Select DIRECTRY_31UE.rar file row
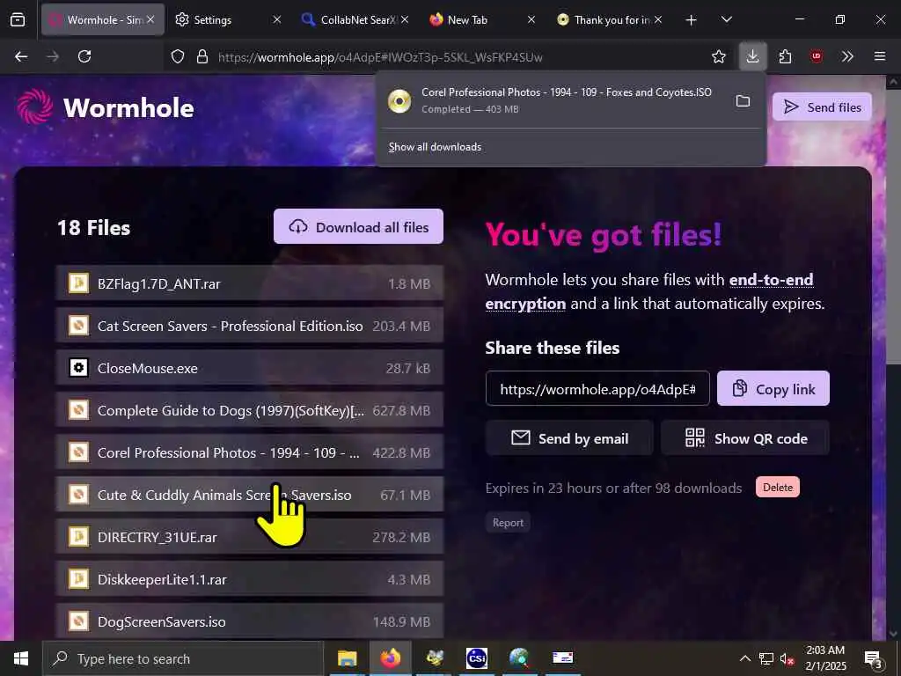The height and width of the screenshot is (676, 901). click(249, 537)
